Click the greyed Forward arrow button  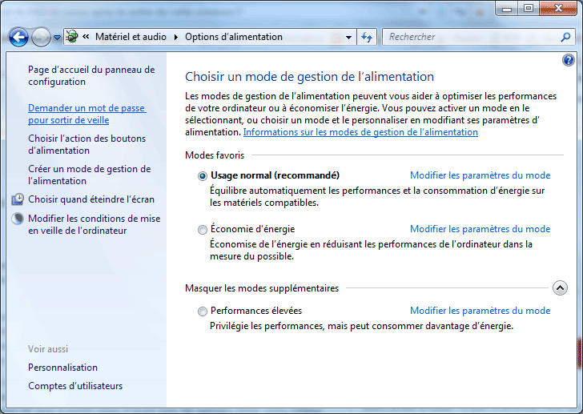[x=41, y=37]
